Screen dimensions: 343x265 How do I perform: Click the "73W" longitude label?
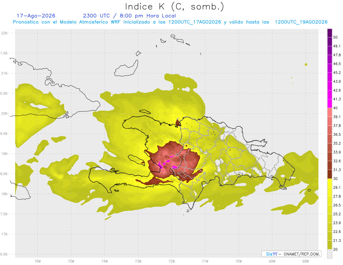[x=138, y=261]
